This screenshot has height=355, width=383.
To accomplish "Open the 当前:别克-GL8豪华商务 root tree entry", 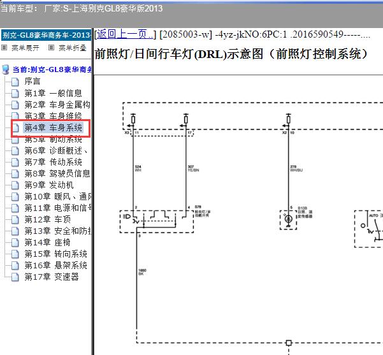I will [52, 69].
